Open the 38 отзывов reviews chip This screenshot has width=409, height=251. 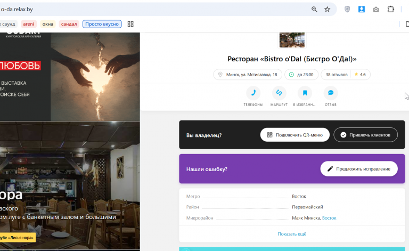(x=336, y=75)
